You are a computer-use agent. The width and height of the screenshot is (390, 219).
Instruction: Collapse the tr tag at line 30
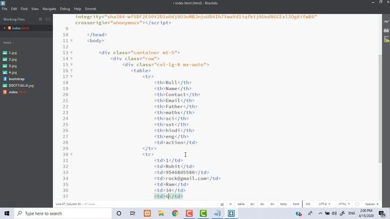pyautogui.click(x=71, y=154)
